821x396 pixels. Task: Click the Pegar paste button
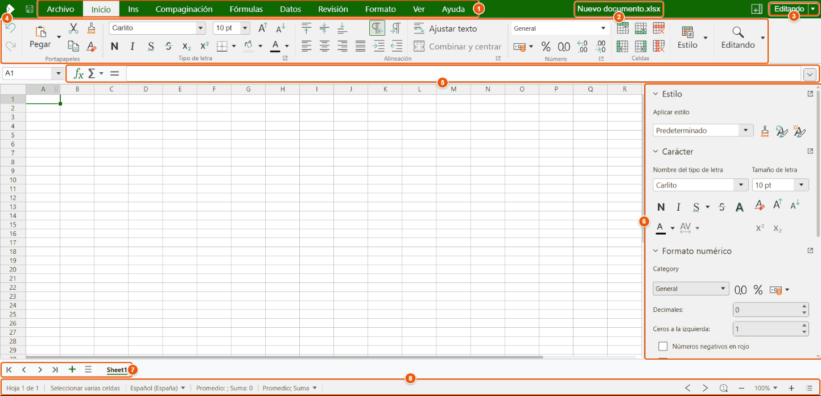click(40, 37)
